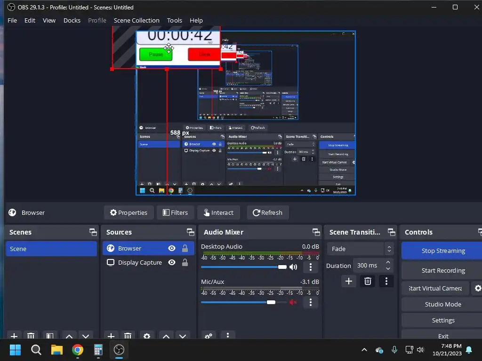Refresh the Browser source

pyautogui.click(x=267, y=212)
